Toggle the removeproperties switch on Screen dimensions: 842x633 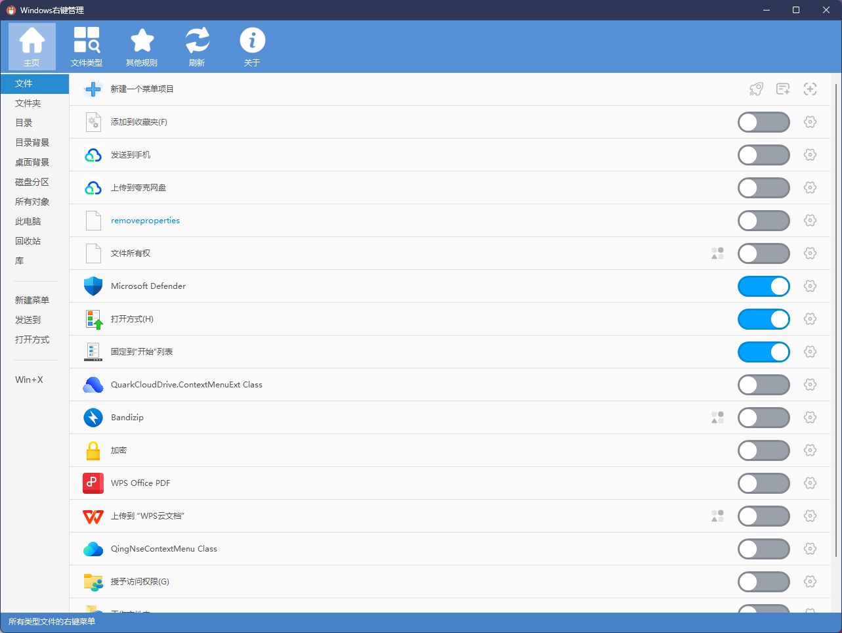764,221
